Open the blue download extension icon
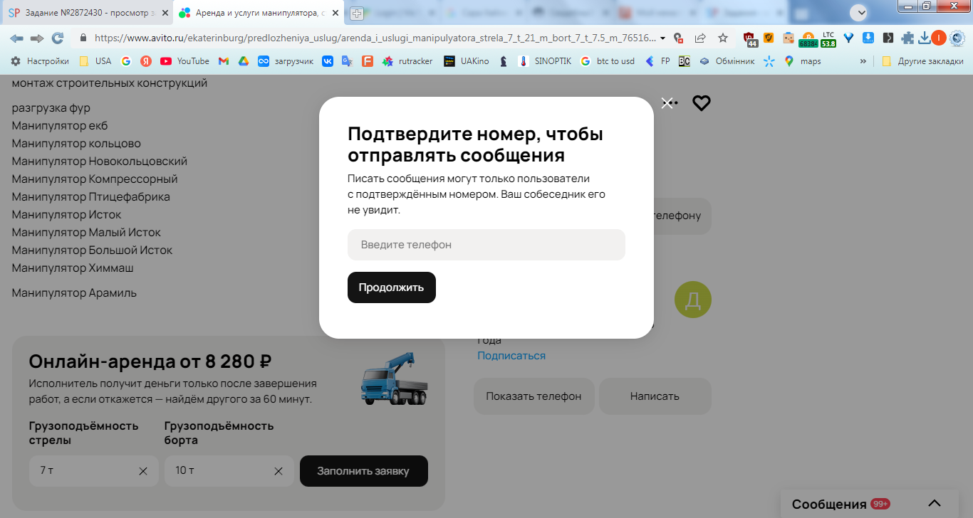 coord(868,38)
